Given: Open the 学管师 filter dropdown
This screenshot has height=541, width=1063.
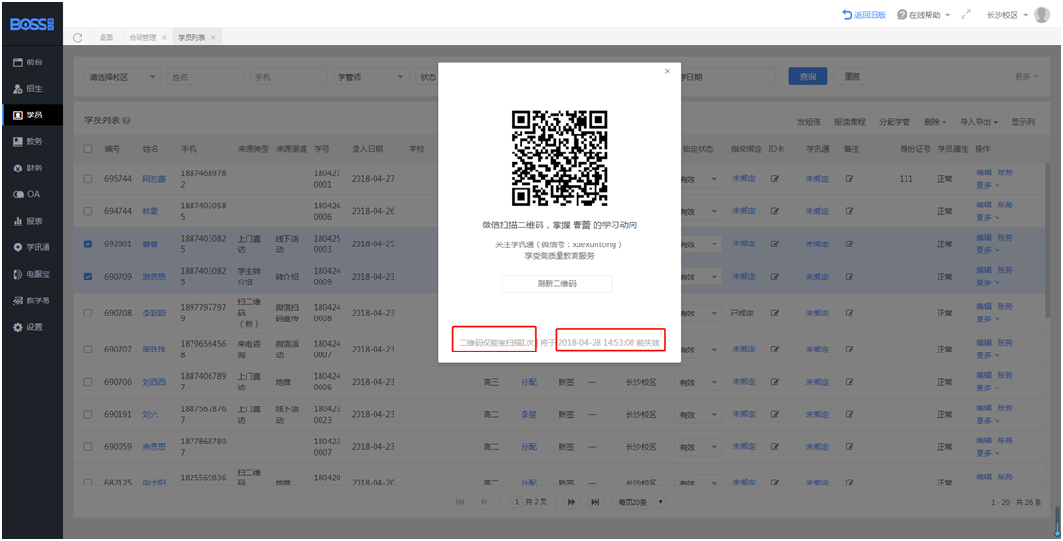Looking at the screenshot, I should point(372,77).
